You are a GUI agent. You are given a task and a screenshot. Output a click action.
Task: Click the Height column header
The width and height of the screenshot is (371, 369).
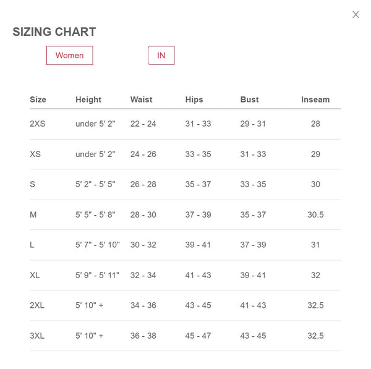88,100
